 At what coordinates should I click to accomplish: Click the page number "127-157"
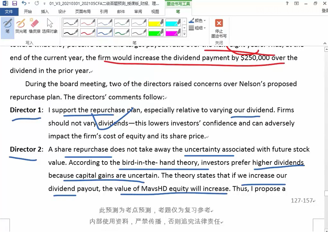(302, 201)
